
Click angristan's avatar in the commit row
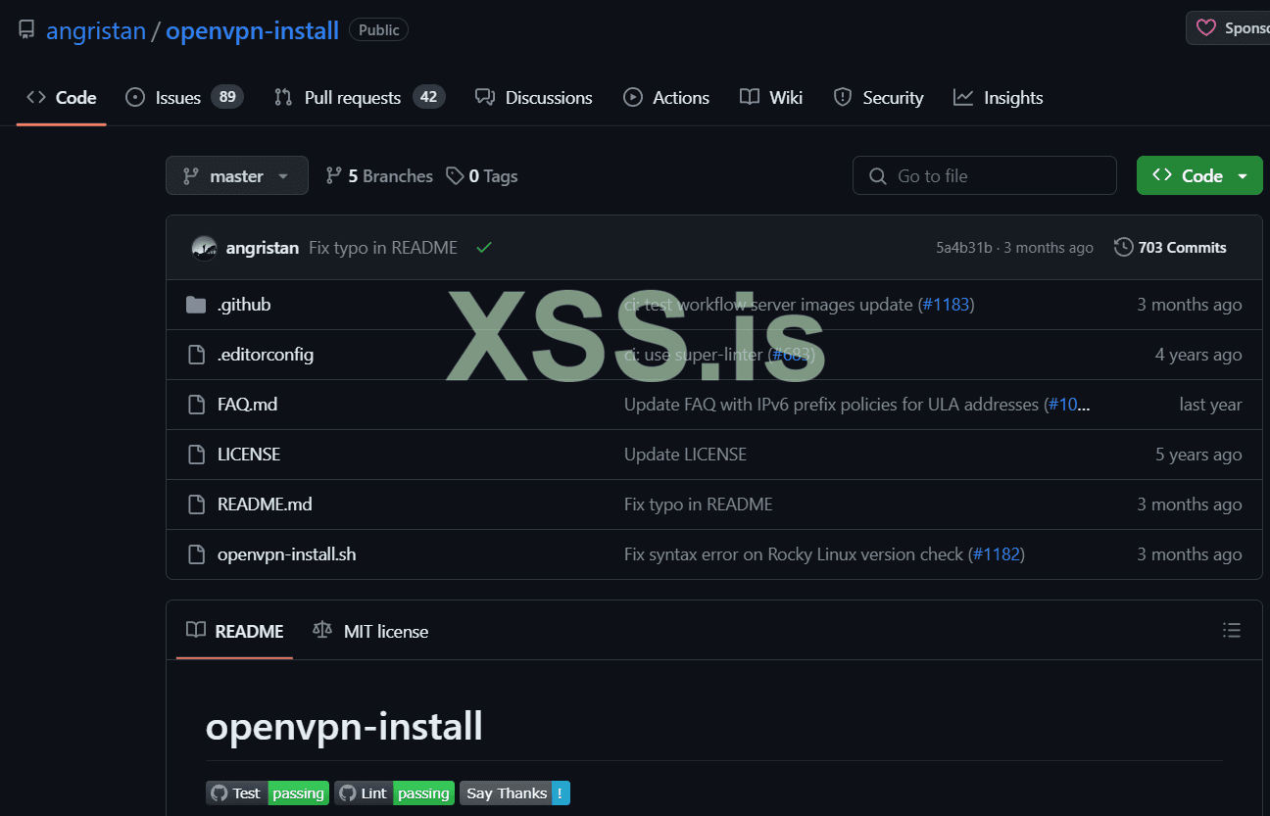click(204, 248)
